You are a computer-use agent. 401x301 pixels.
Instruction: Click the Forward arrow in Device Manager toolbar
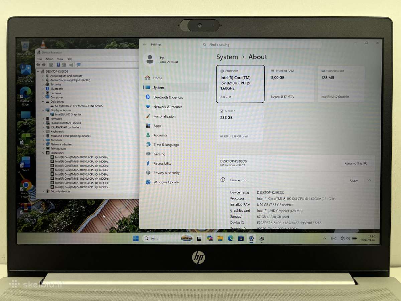(x=43, y=65)
